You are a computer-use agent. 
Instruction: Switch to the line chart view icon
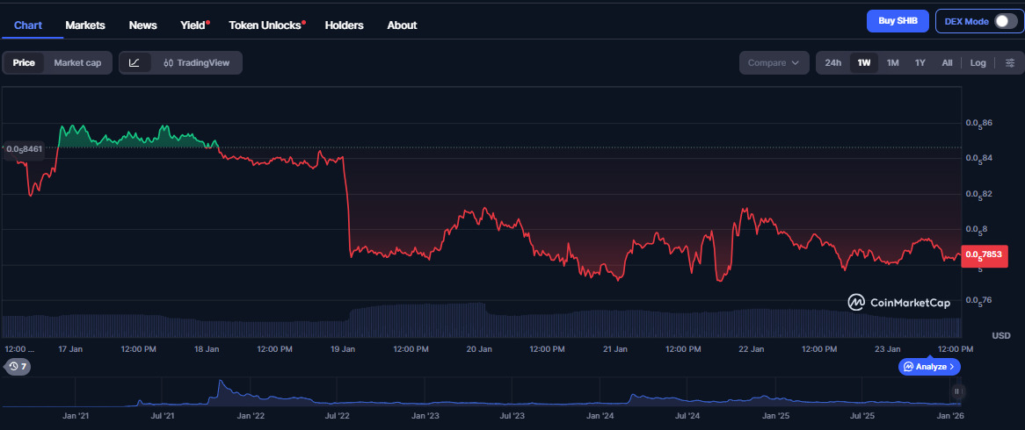tap(134, 62)
